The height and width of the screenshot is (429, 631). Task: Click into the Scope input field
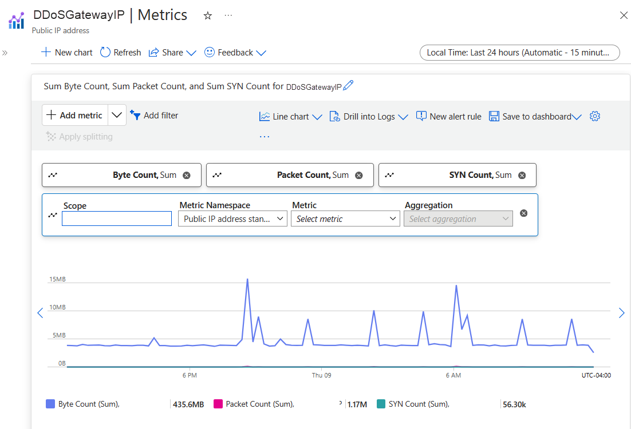click(117, 219)
